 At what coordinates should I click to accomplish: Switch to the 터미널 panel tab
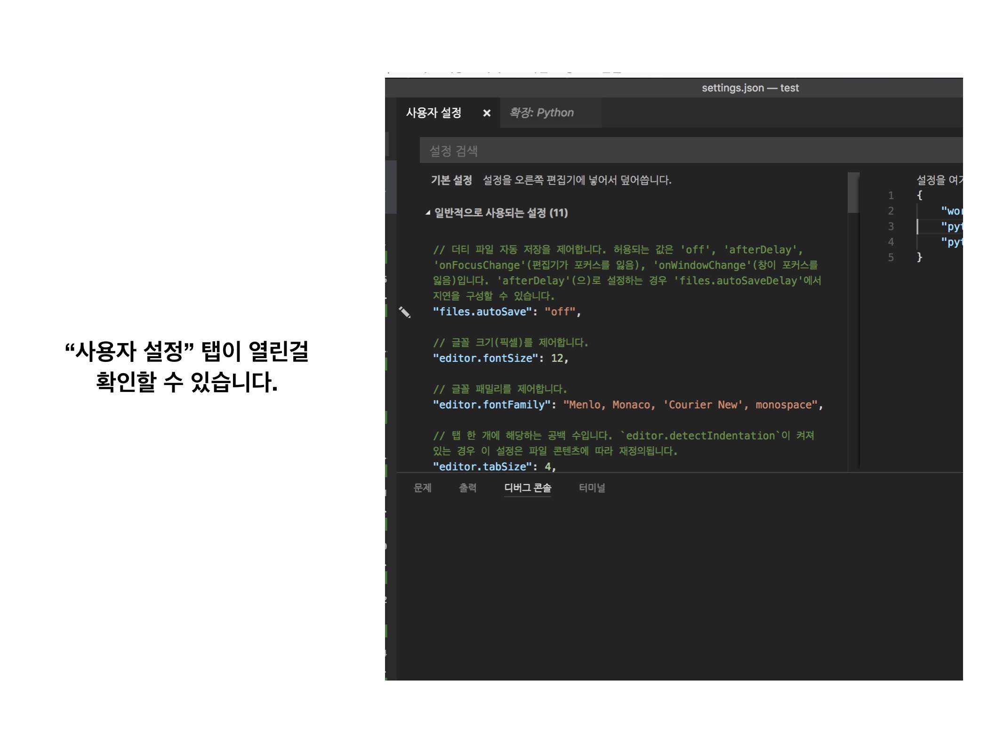(x=592, y=488)
